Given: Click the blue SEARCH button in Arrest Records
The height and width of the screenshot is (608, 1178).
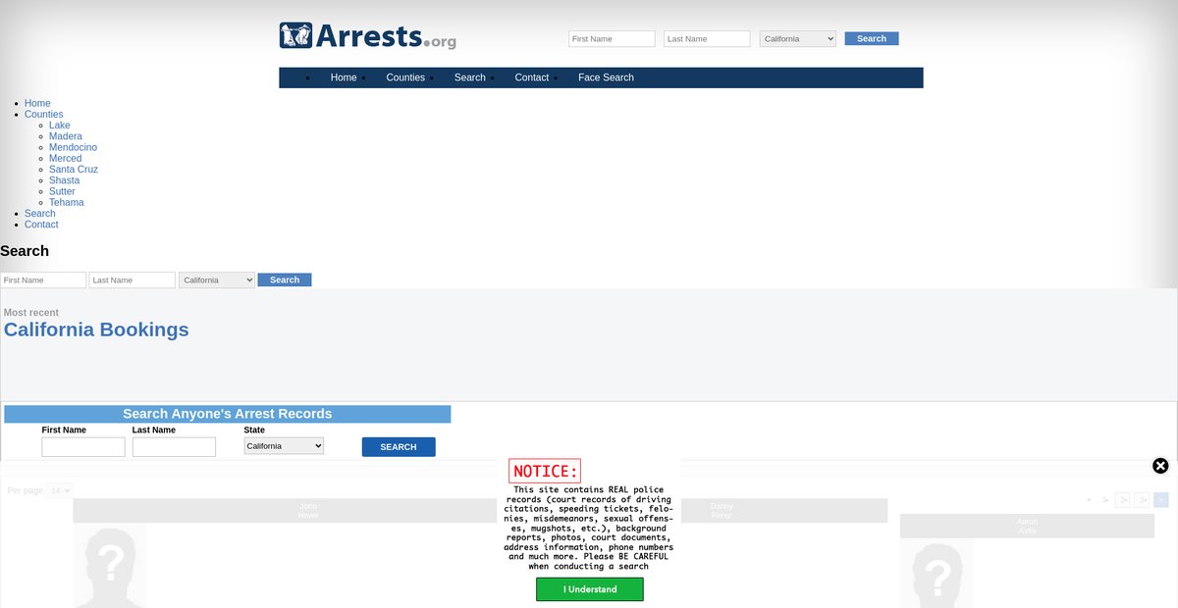Looking at the screenshot, I should (x=399, y=447).
